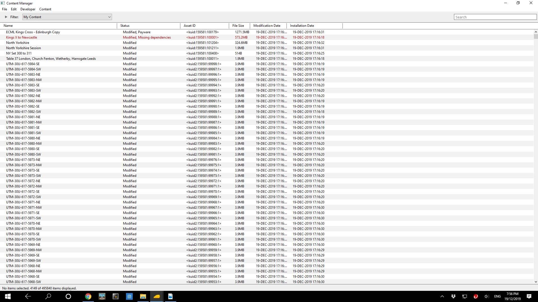Open the Windows notification center icon
Image resolution: width=538 pixels, height=302 pixels.
(x=529, y=296)
